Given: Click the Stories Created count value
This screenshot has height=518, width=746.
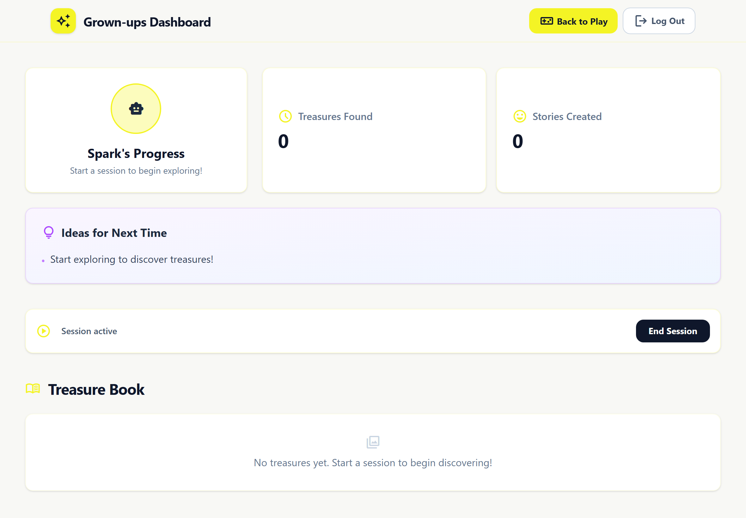Looking at the screenshot, I should [517, 141].
